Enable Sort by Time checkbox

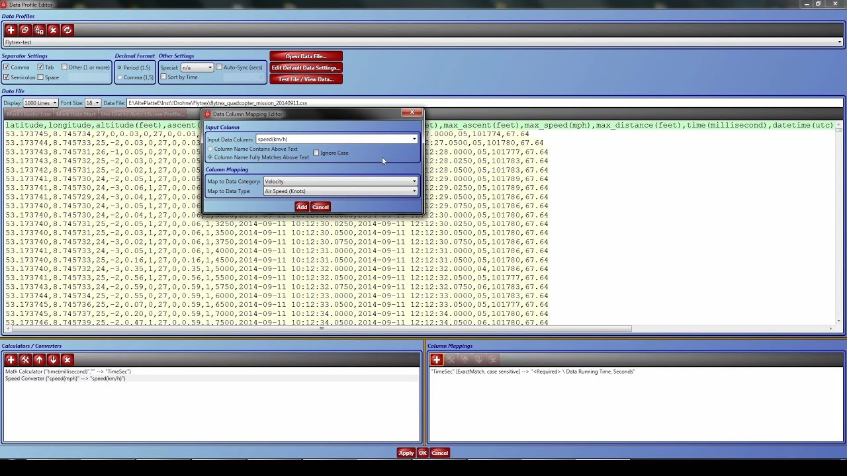click(163, 77)
